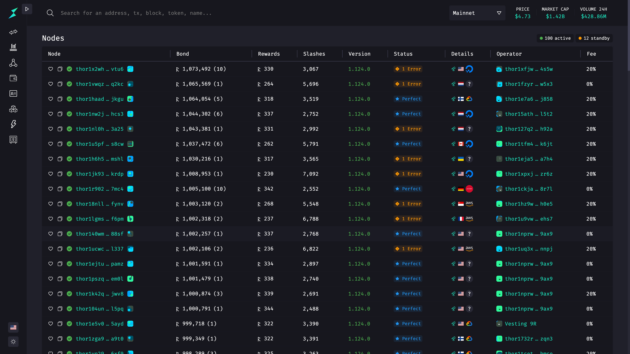Click DigitalOcean provider icon for thor1x2wh … vtu6
The image size is (630, 354).
point(469,69)
